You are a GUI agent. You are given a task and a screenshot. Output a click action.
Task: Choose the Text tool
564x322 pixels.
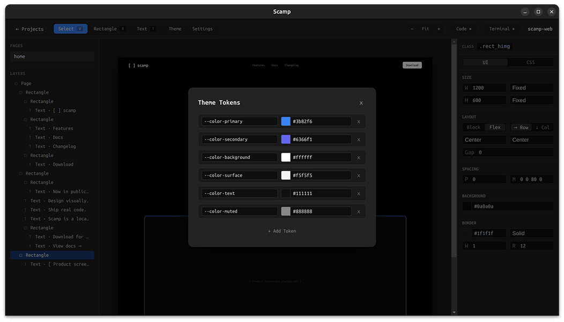pyautogui.click(x=146, y=29)
